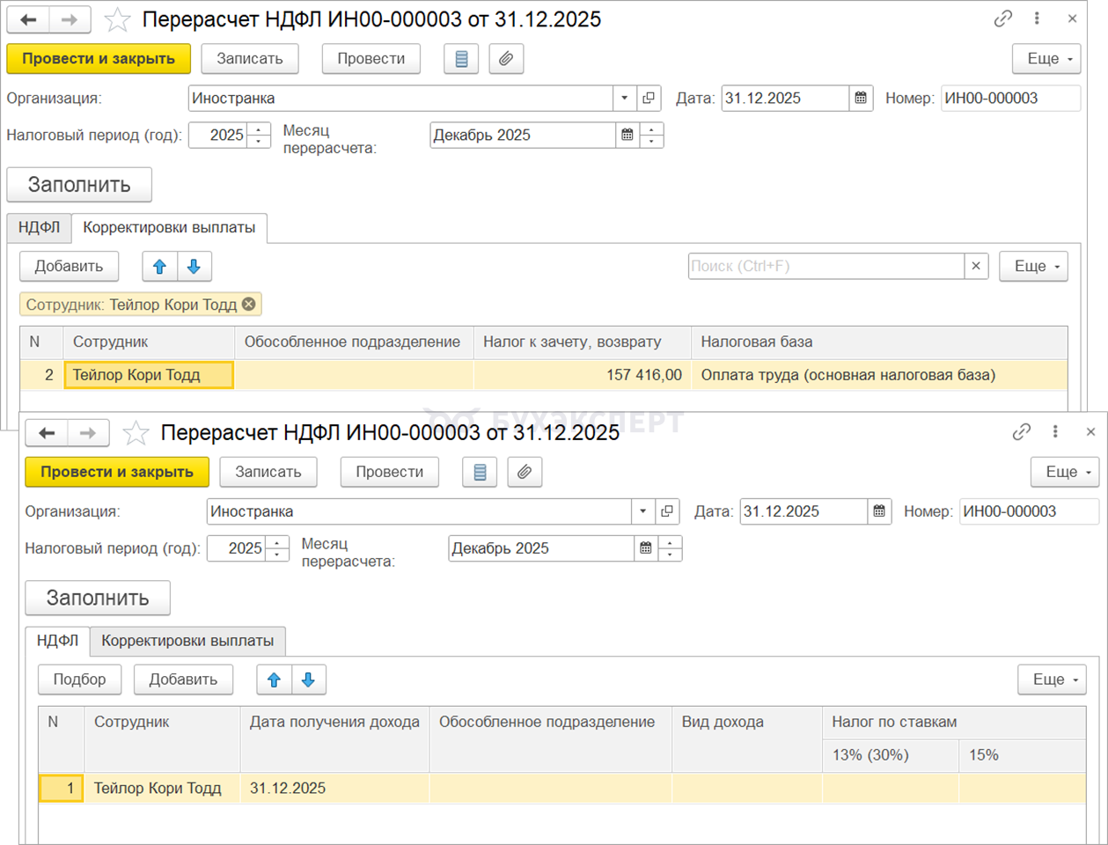Screen dimensions: 1108x845
Task: Switch to the НДФЛ tab in the upper window
Action: 39,227
